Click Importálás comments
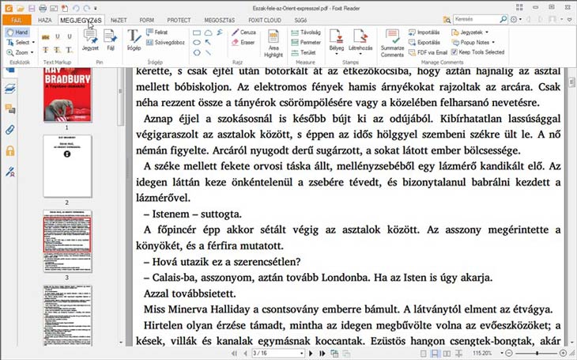The height and width of the screenshot is (360, 577). click(424, 32)
